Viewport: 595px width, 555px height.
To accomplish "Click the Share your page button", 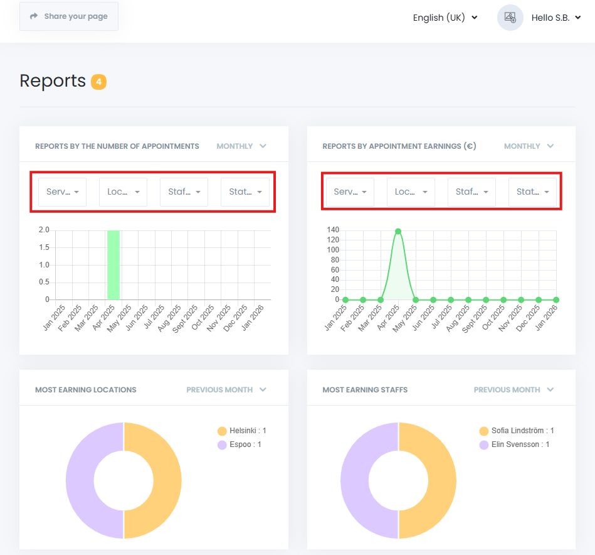I will click(69, 16).
